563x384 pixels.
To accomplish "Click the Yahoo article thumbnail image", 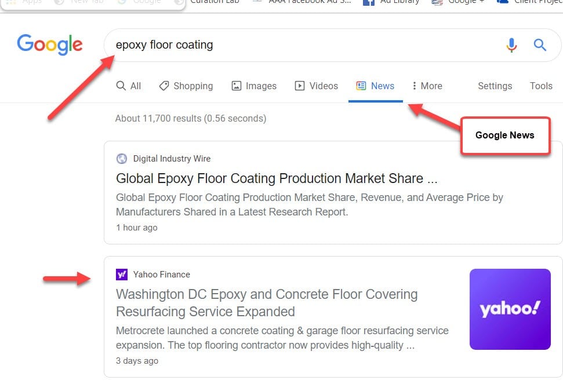I will pyautogui.click(x=510, y=309).
